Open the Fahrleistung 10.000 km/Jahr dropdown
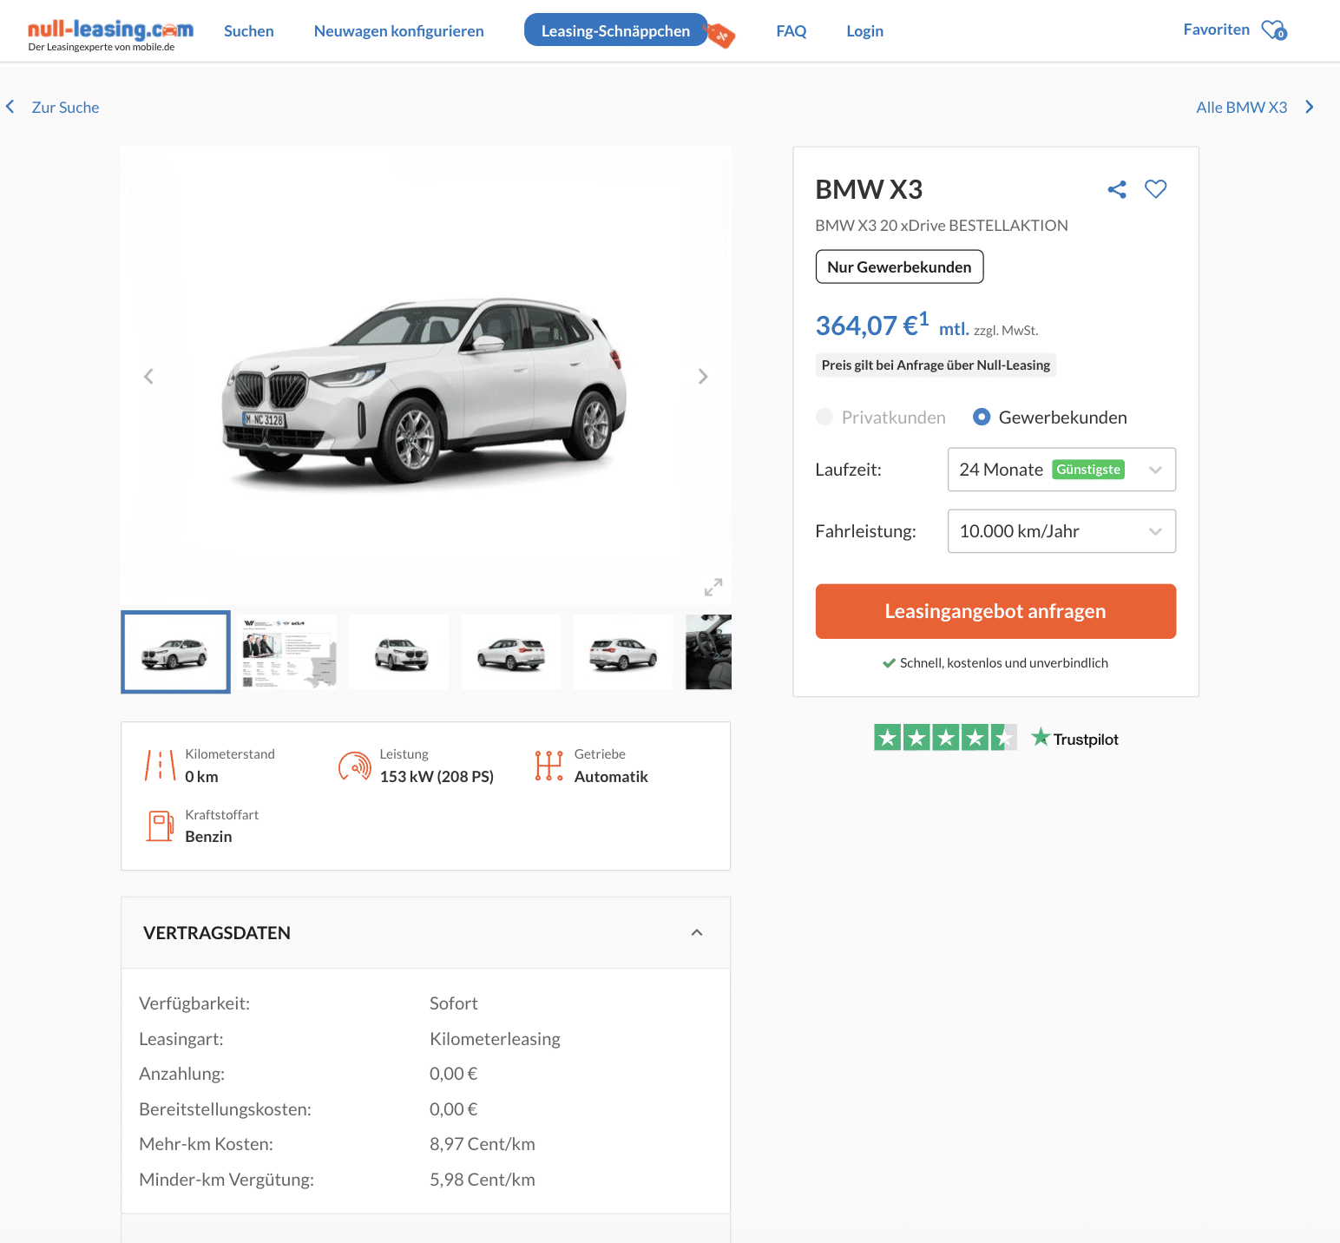Viewport: 1340px width, 1243px height. (1061, 531)
